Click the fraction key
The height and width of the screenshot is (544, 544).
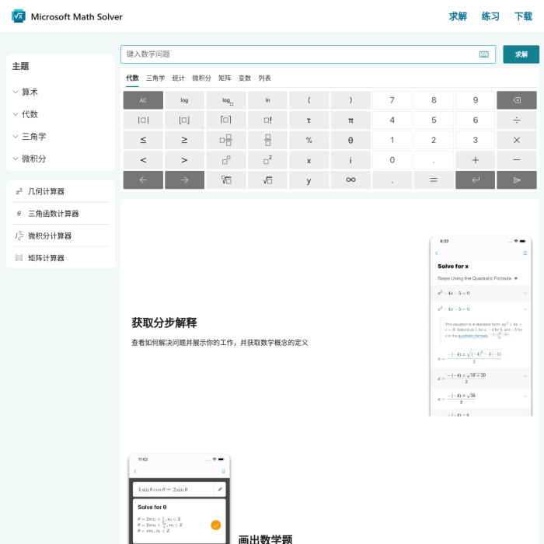tap(268, 141)
